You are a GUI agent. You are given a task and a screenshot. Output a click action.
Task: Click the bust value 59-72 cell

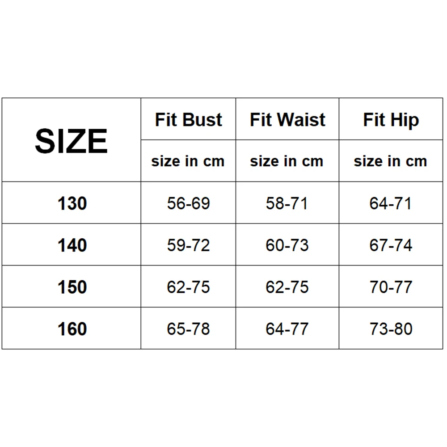click(x=188, y=245)
